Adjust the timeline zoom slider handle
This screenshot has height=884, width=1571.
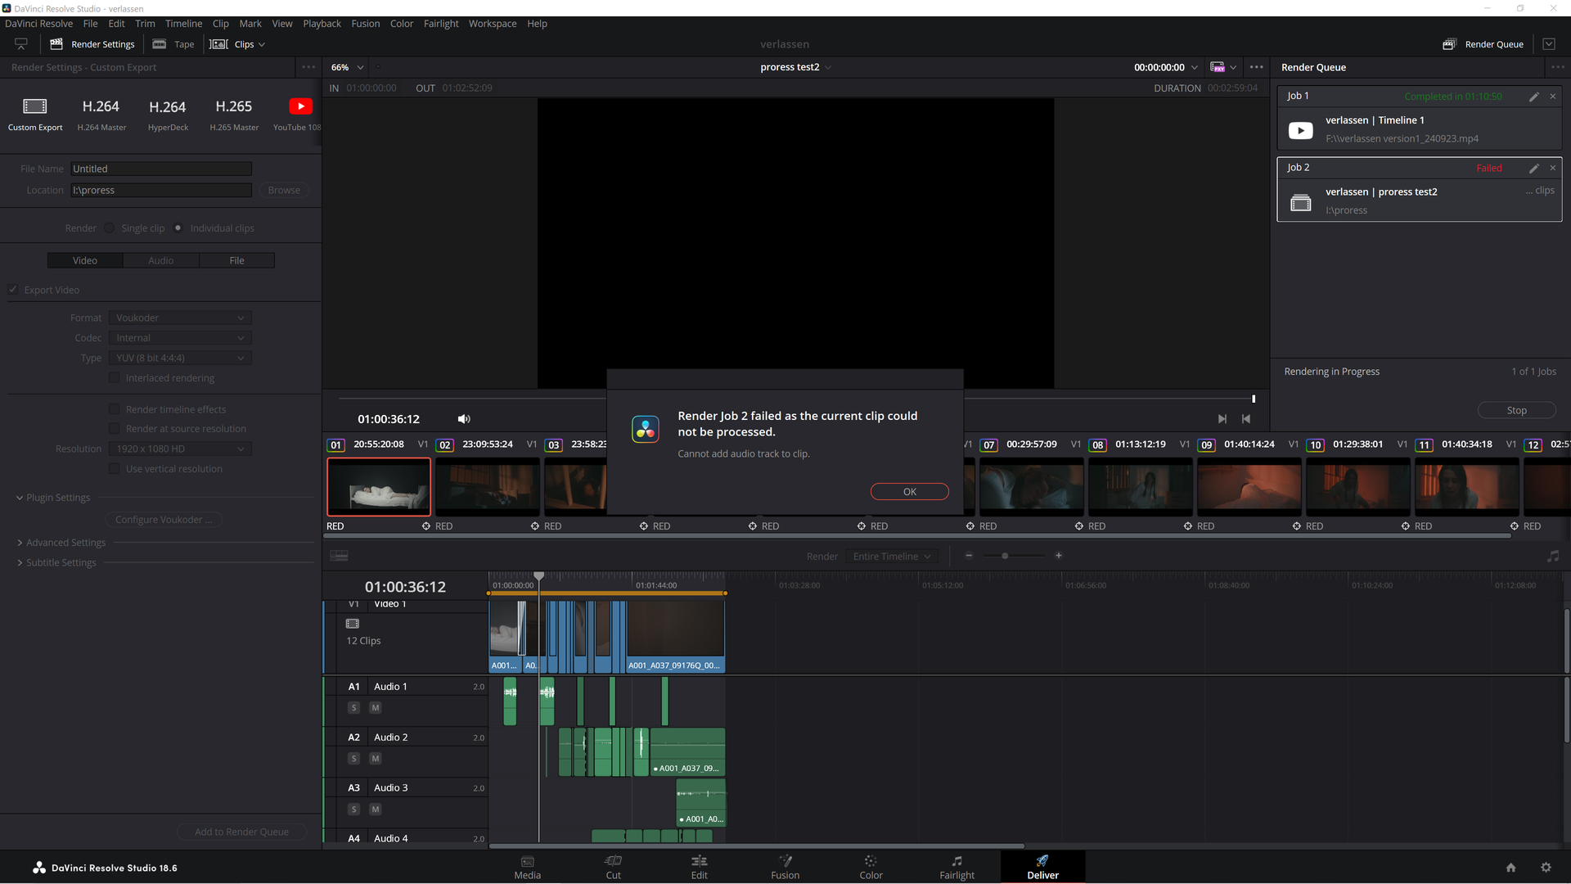tap(1005, 556)
